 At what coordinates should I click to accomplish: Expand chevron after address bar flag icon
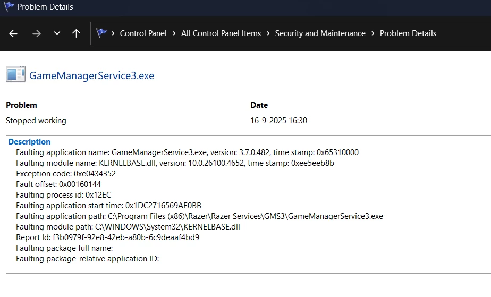pos(113,33)
